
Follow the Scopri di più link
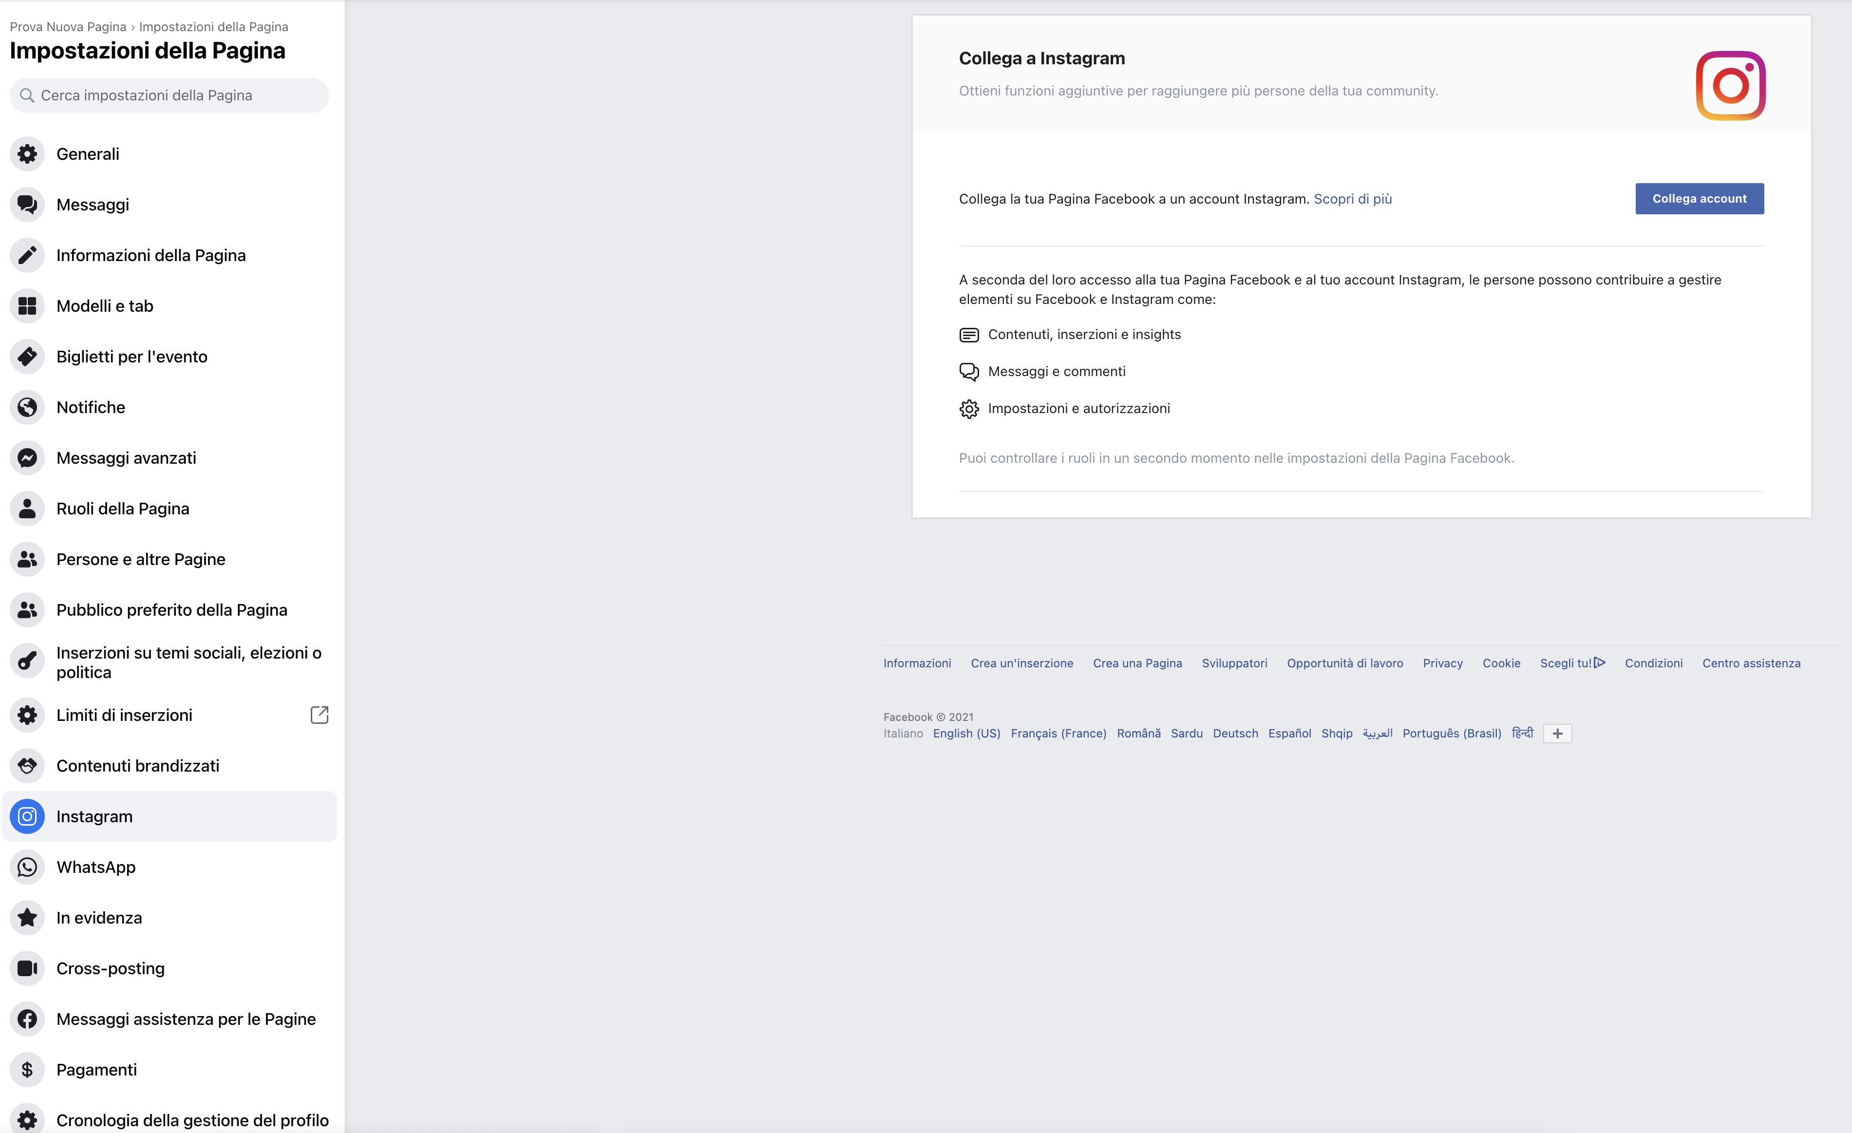coord(1352,198)
